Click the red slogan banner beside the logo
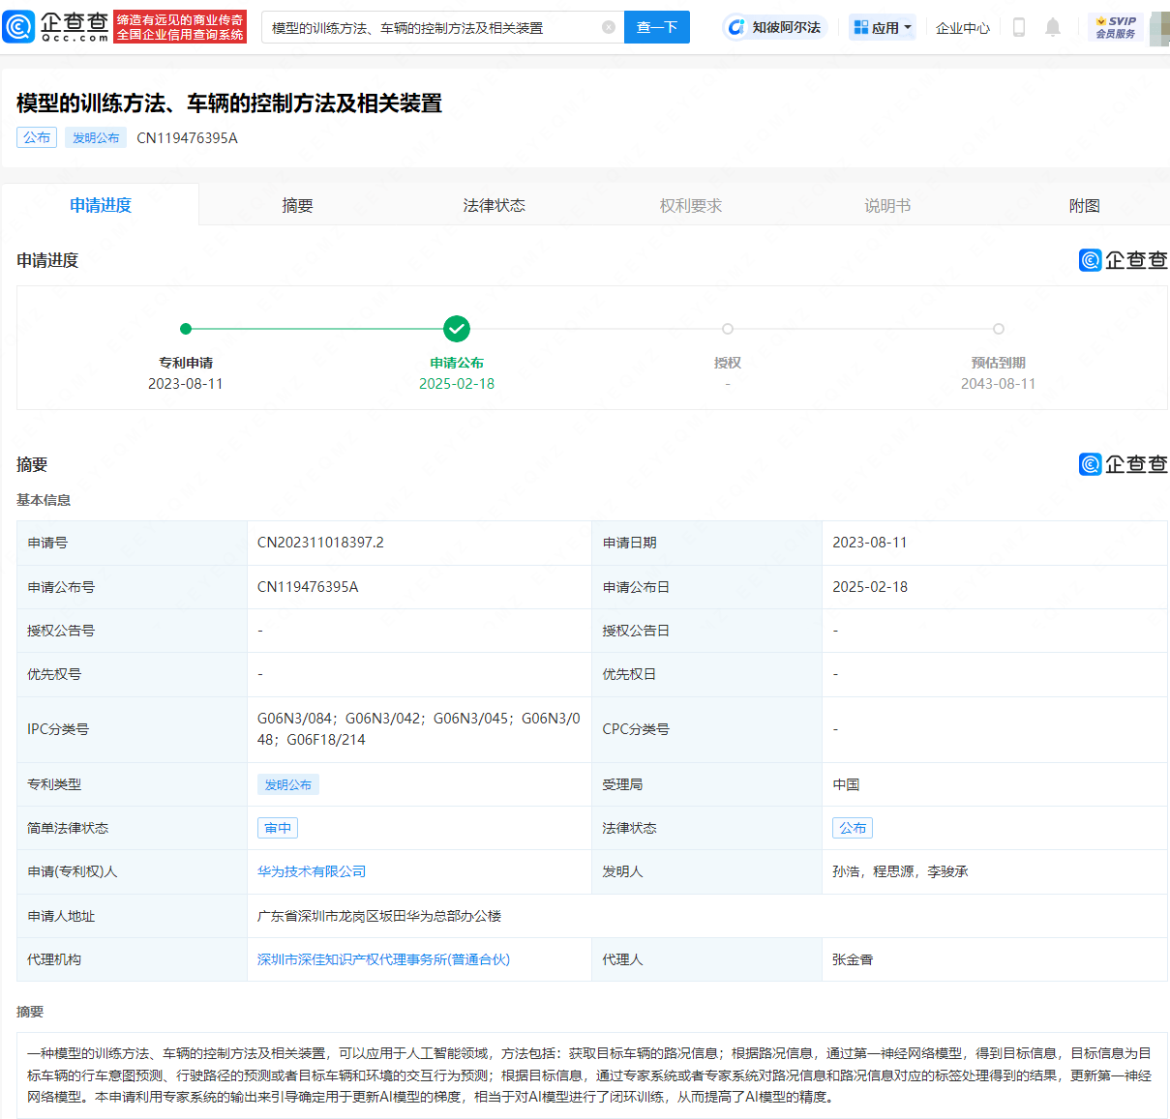Viewport: 1170px width, 1119px height. [180, 27]
